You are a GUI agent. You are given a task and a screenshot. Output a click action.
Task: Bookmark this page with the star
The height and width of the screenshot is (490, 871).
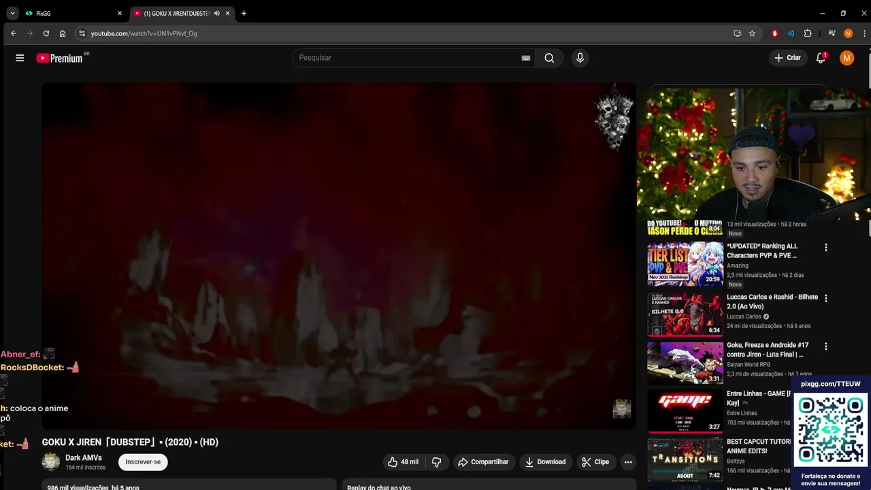(752, 33)
